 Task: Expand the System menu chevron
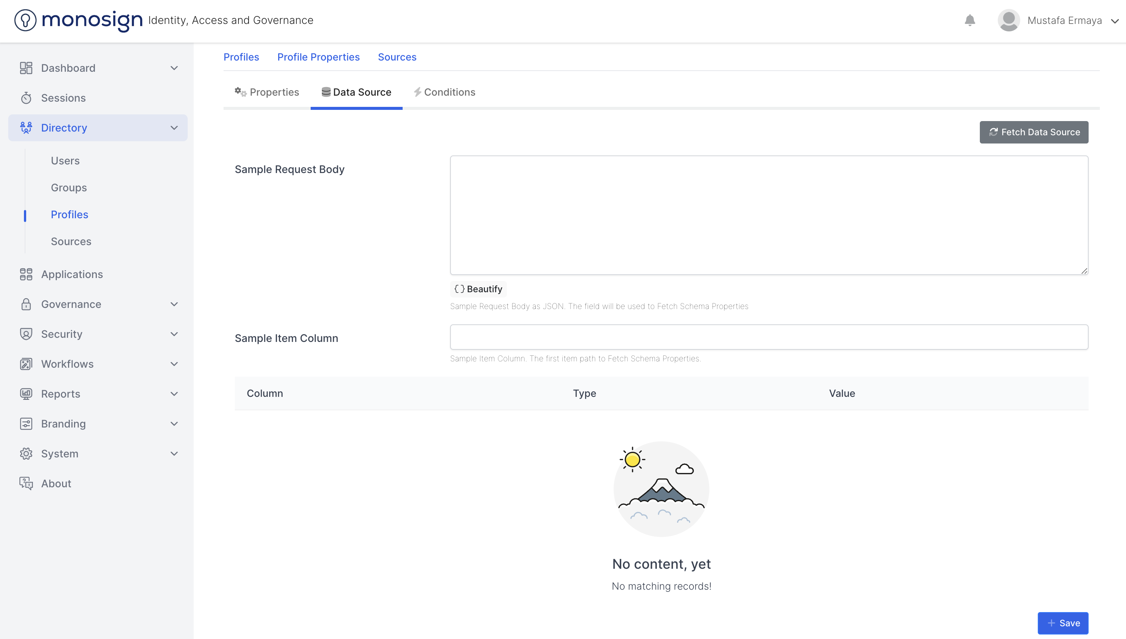(174, 453)
